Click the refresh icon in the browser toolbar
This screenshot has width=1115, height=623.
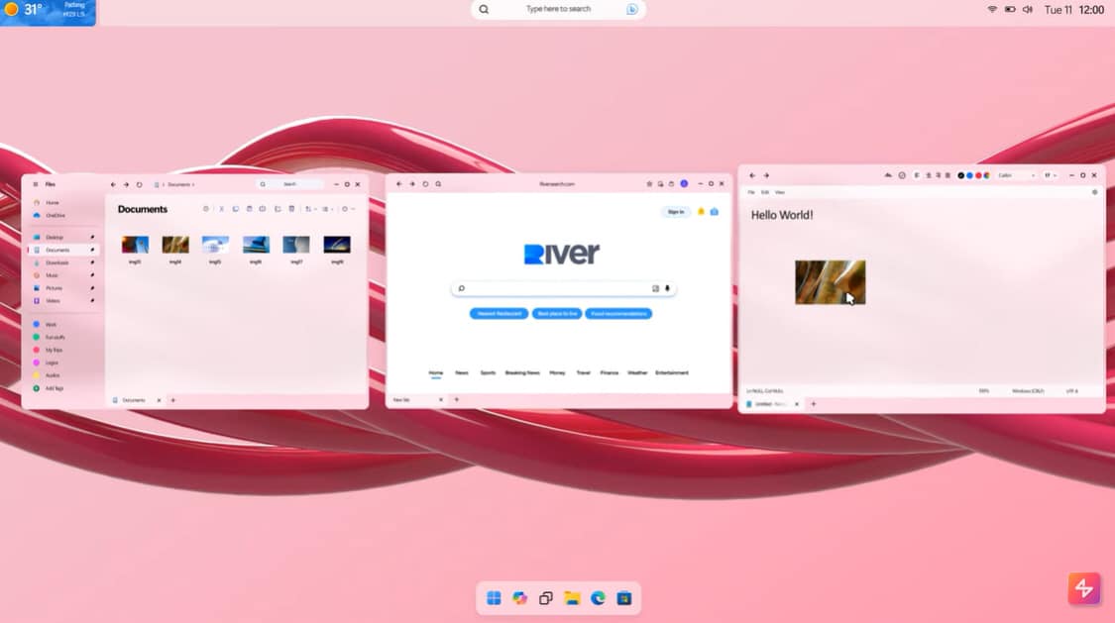pyautogui.click(x=425, y=183)
